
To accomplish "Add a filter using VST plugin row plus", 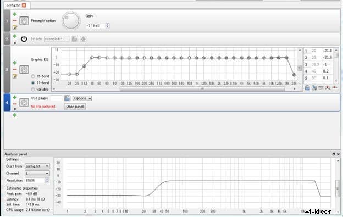I will [15, 97].
